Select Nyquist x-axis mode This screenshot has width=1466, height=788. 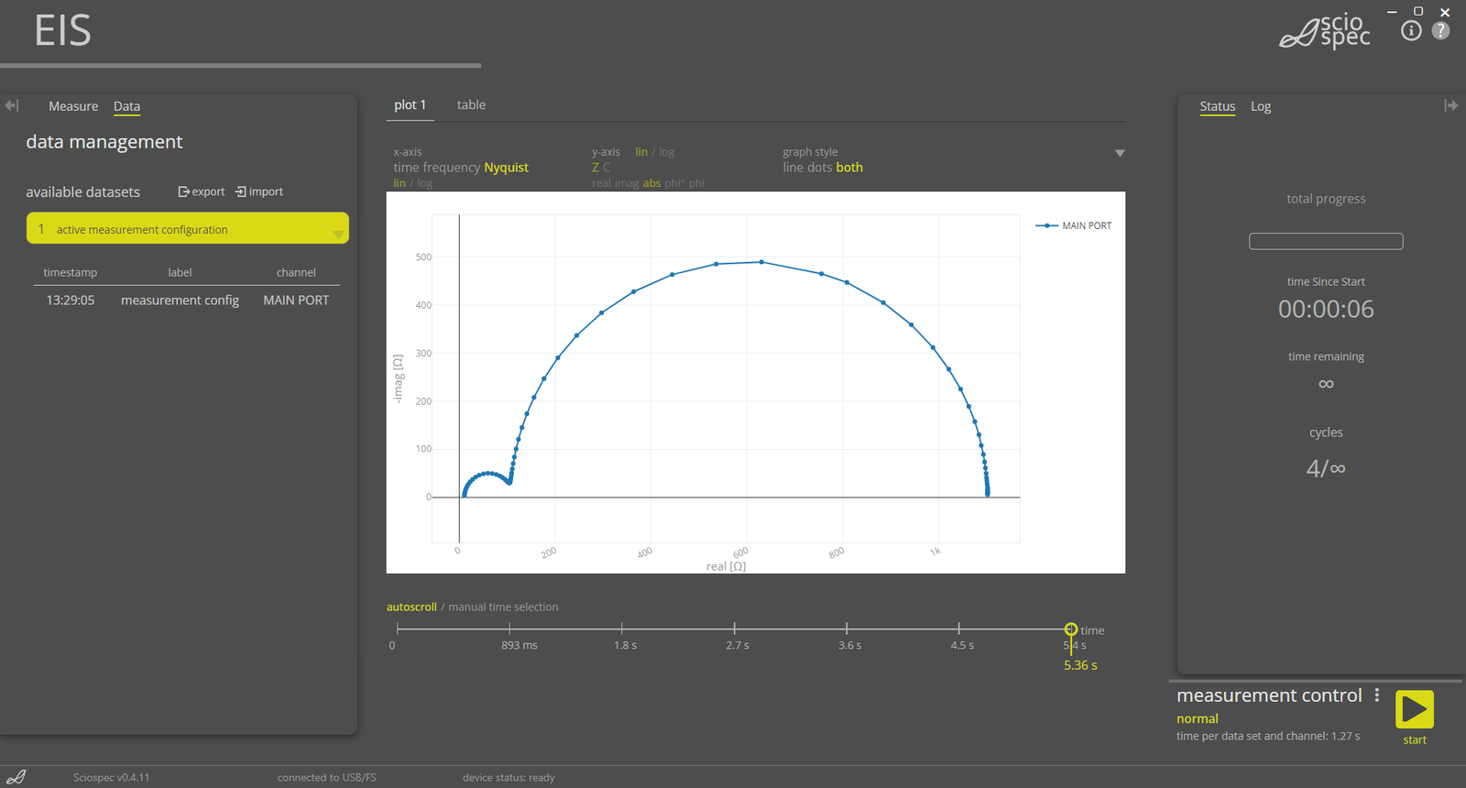(506, 168)
